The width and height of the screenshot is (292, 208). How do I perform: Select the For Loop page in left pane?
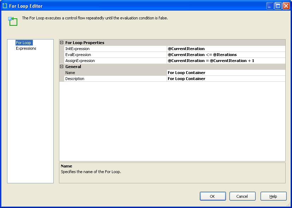coord(24,43)
